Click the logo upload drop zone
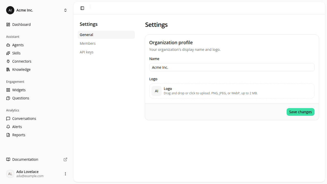 click(232, 91)
